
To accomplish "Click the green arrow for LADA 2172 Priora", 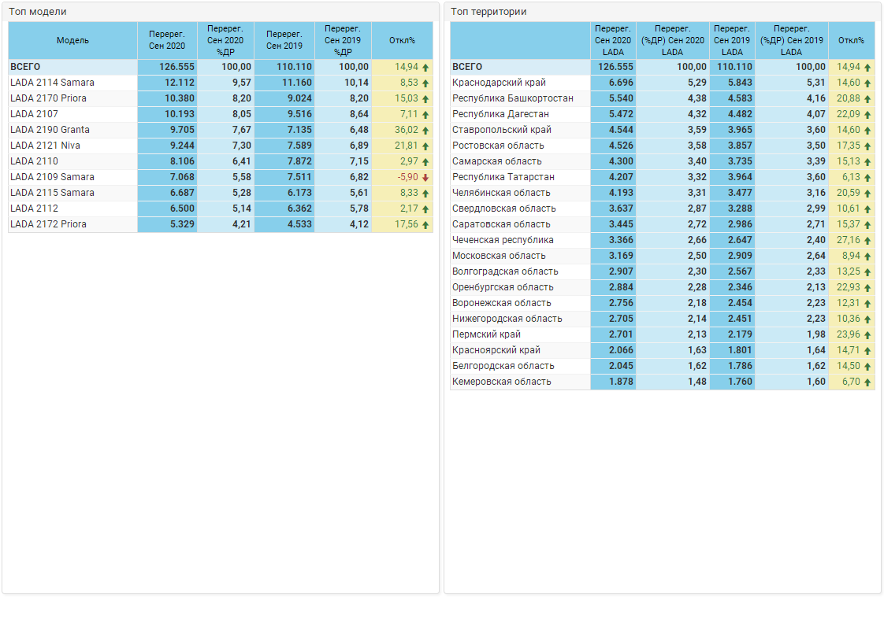I will coord(425,224).
